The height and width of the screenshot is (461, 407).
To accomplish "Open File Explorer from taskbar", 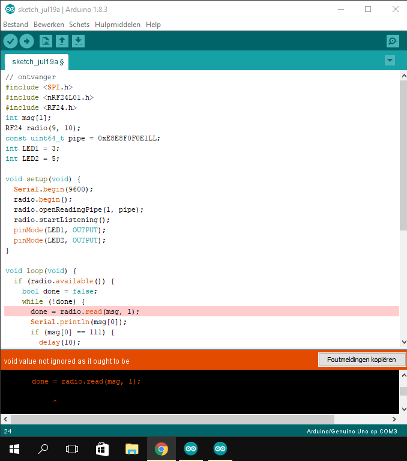I will (x=131, y=448).
